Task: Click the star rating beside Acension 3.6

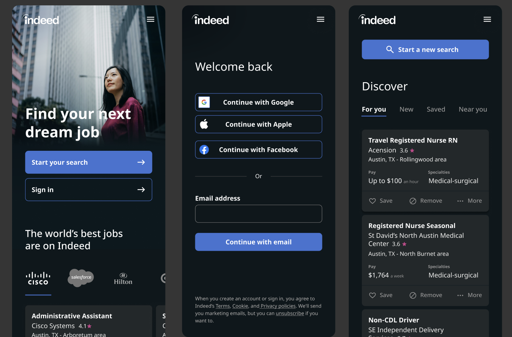Action: tap(412, 150)
